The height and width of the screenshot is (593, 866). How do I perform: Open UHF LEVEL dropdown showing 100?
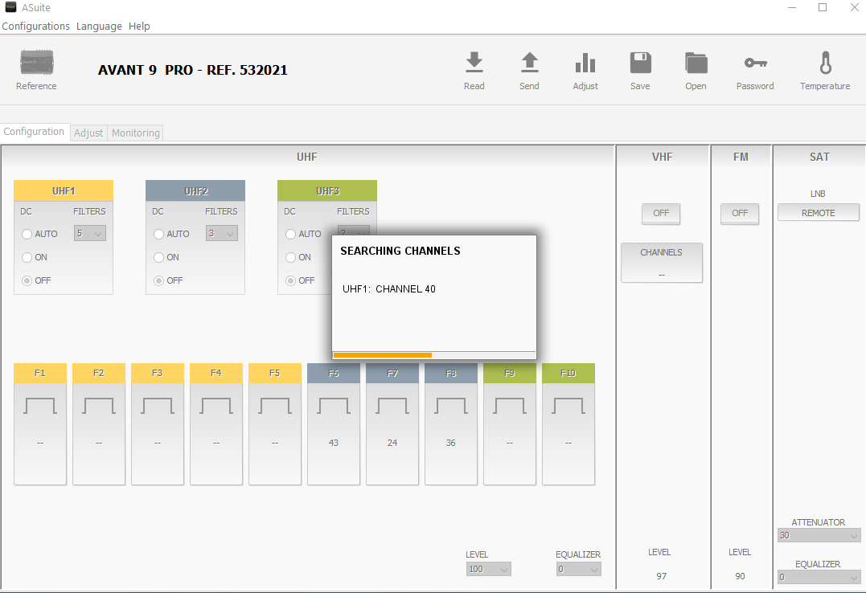(x=488, y=569)
